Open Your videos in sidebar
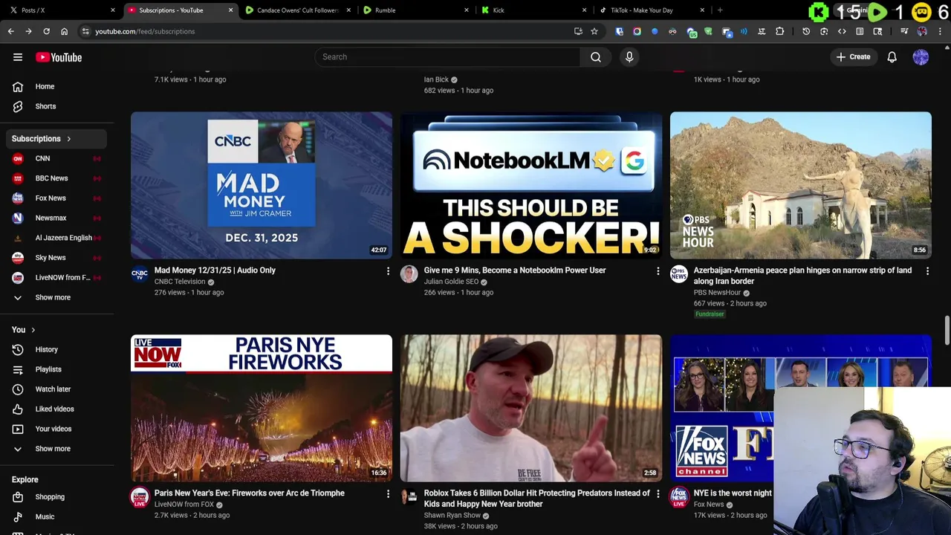 58,429
